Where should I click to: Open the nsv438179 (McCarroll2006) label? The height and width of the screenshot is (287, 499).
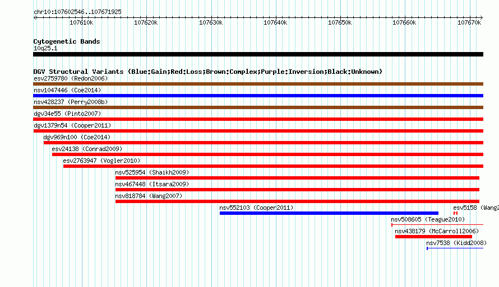[x=437, y=231]
